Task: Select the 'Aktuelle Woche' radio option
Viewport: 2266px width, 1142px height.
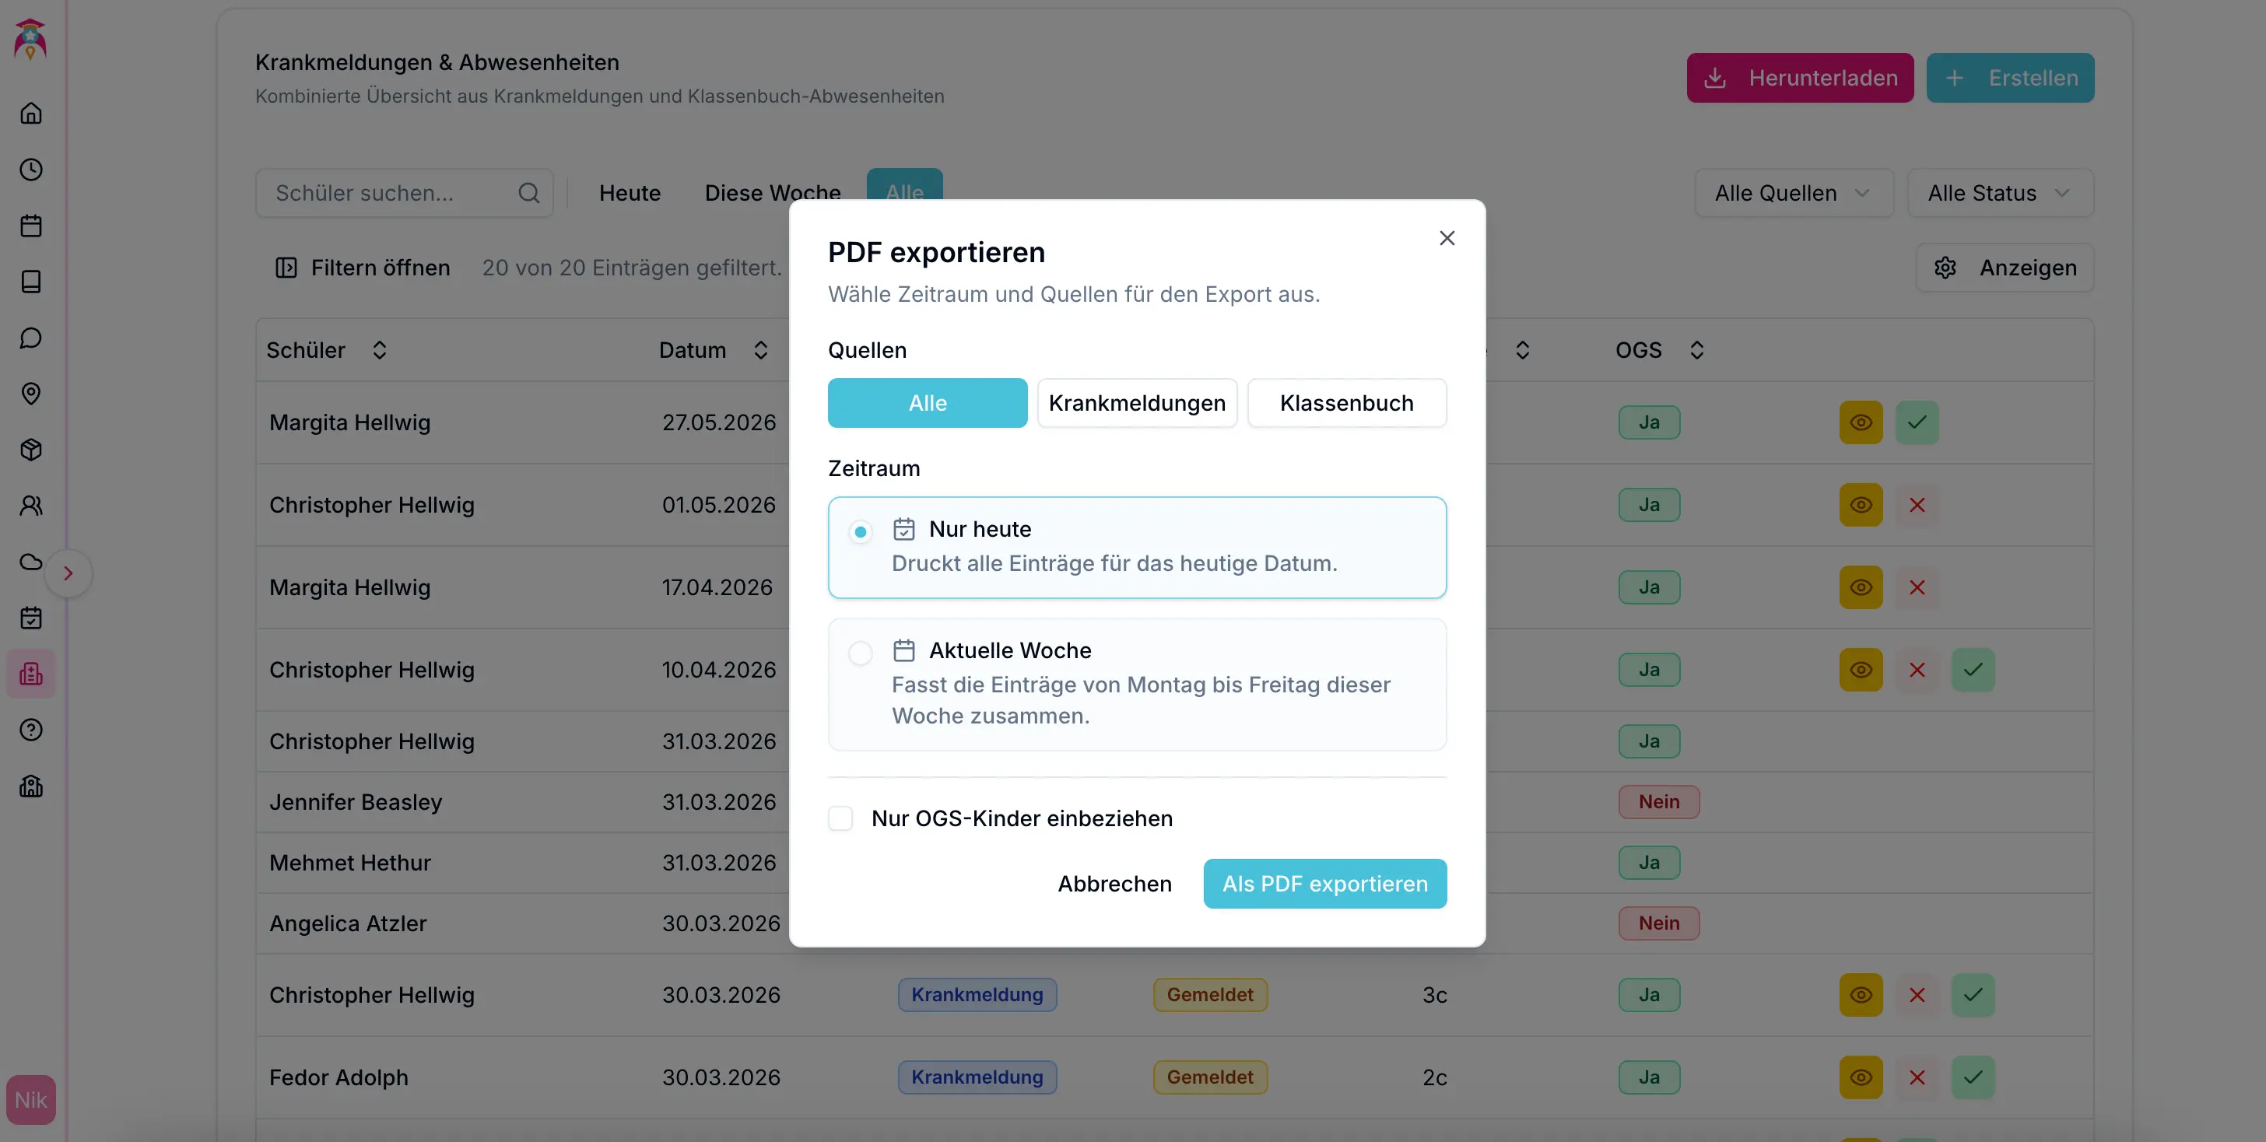Action: coord(861,653)
